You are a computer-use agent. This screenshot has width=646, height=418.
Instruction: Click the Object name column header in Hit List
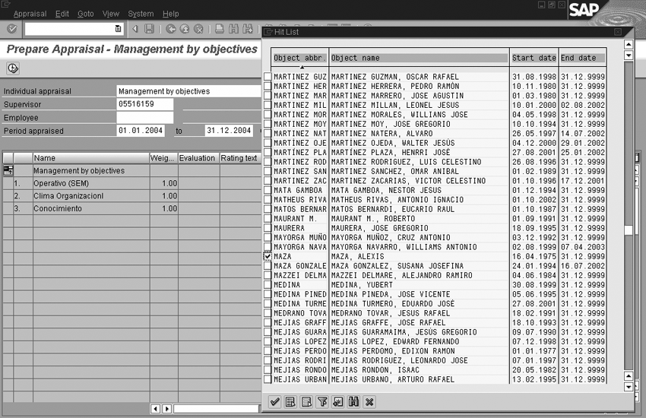419,58
